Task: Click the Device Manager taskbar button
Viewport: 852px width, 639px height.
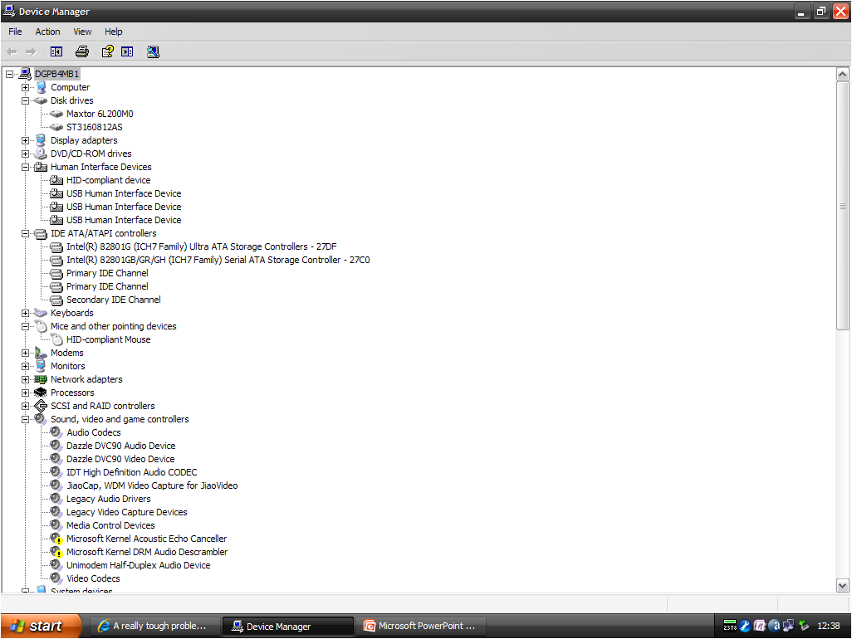Action: click(287, 626)
